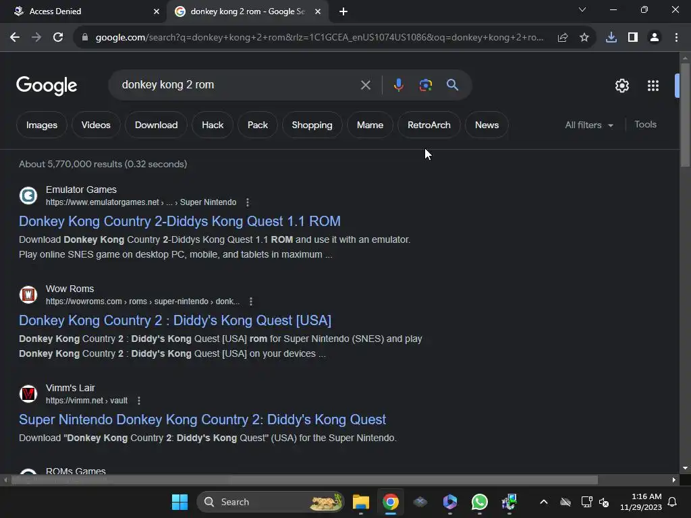Reload the current page
Screen dimensions: 691x518
tap(58, 38)
